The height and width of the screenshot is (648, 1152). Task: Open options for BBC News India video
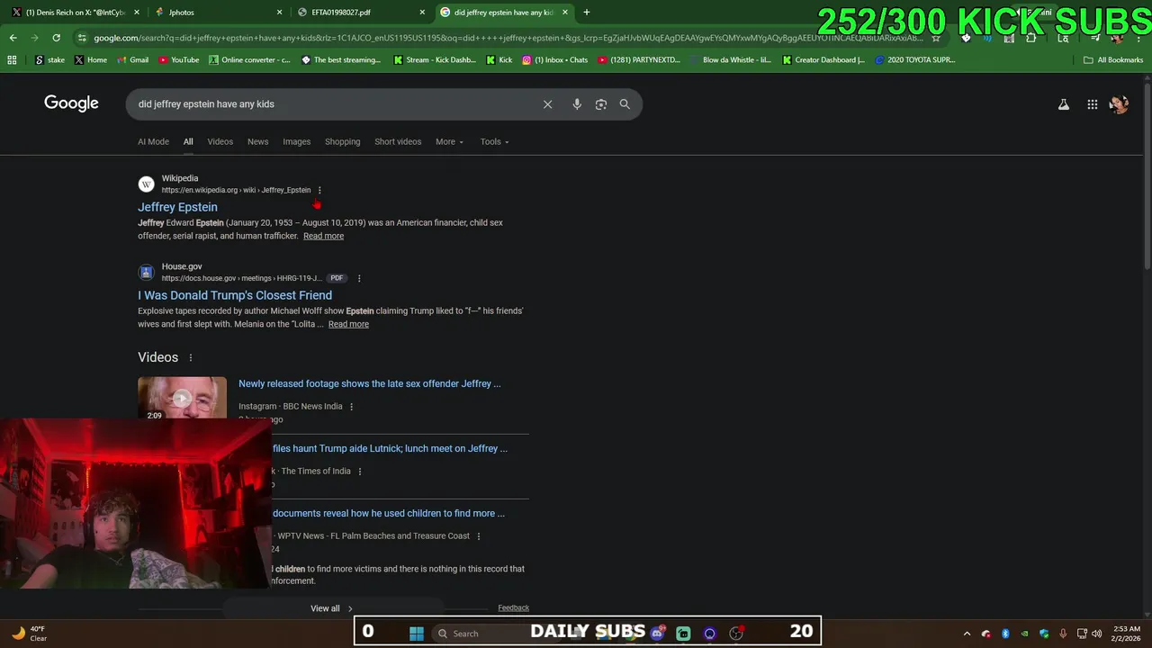[x=351, y=407]
